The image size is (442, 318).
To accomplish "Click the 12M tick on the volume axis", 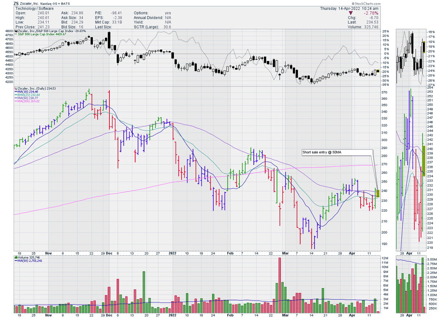I will (x=385, y=258).
